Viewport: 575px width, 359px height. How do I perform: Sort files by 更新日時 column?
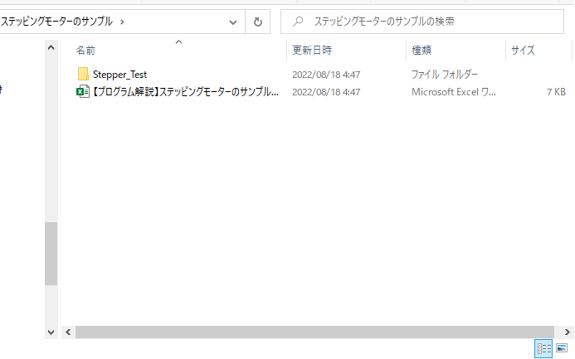[312, 51]
